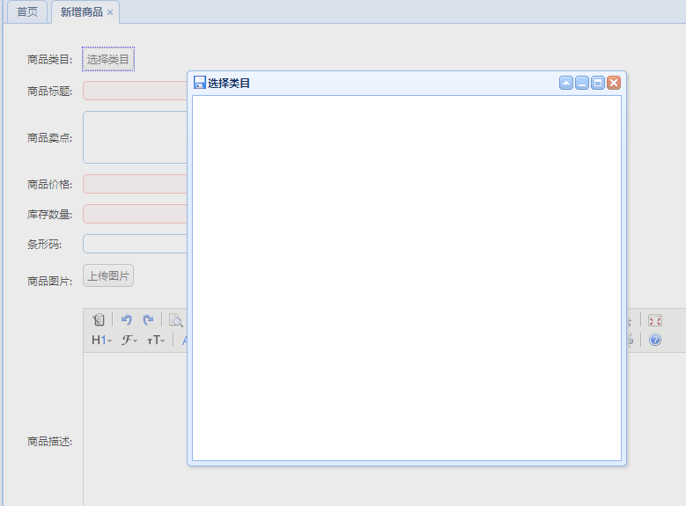The width and height of the screenshot is (686, 506).
Task: Toggle editor fullscreen with red arrows icon
Action: point(654,320)
